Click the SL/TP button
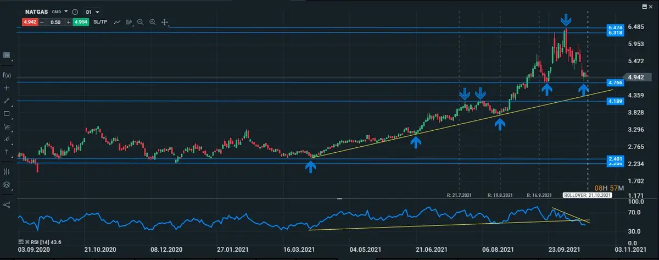 [101, 23]
